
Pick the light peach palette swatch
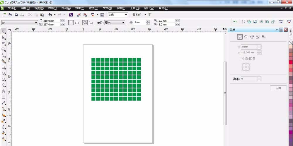click(291, 47)
